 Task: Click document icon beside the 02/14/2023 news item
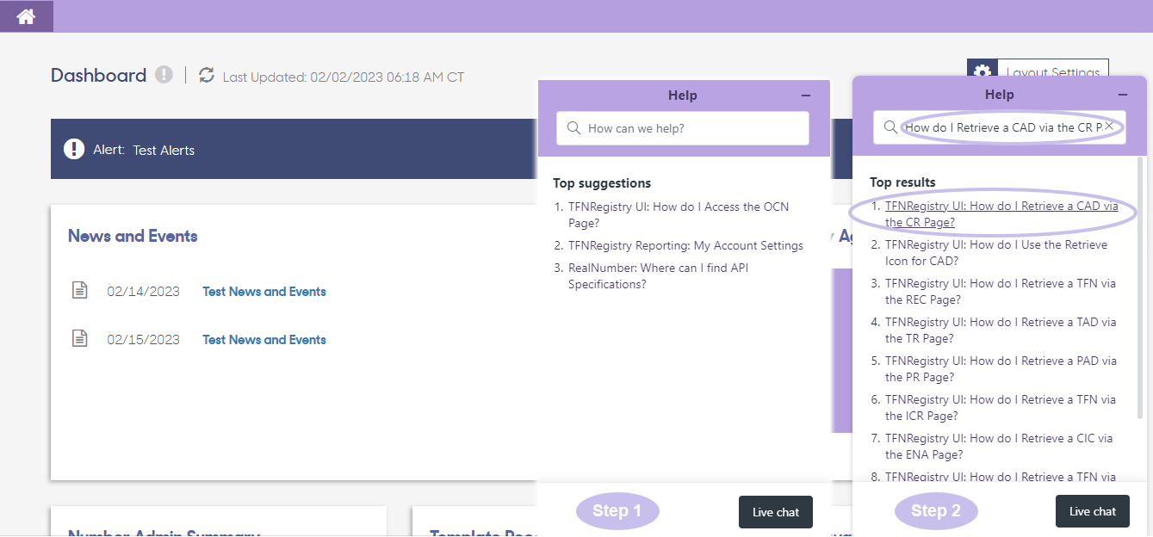(x=79, y=290)
